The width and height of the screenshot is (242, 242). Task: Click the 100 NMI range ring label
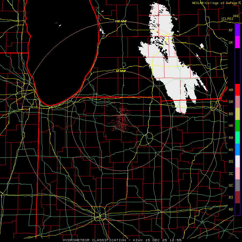pyautogui.click(x=121, y=21)
